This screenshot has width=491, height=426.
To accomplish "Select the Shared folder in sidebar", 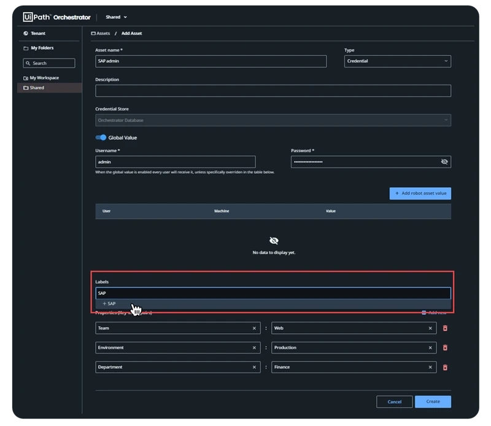I will (x=50, y=88).
